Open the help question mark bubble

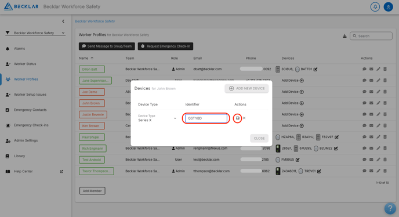click(x=390, y=208)
